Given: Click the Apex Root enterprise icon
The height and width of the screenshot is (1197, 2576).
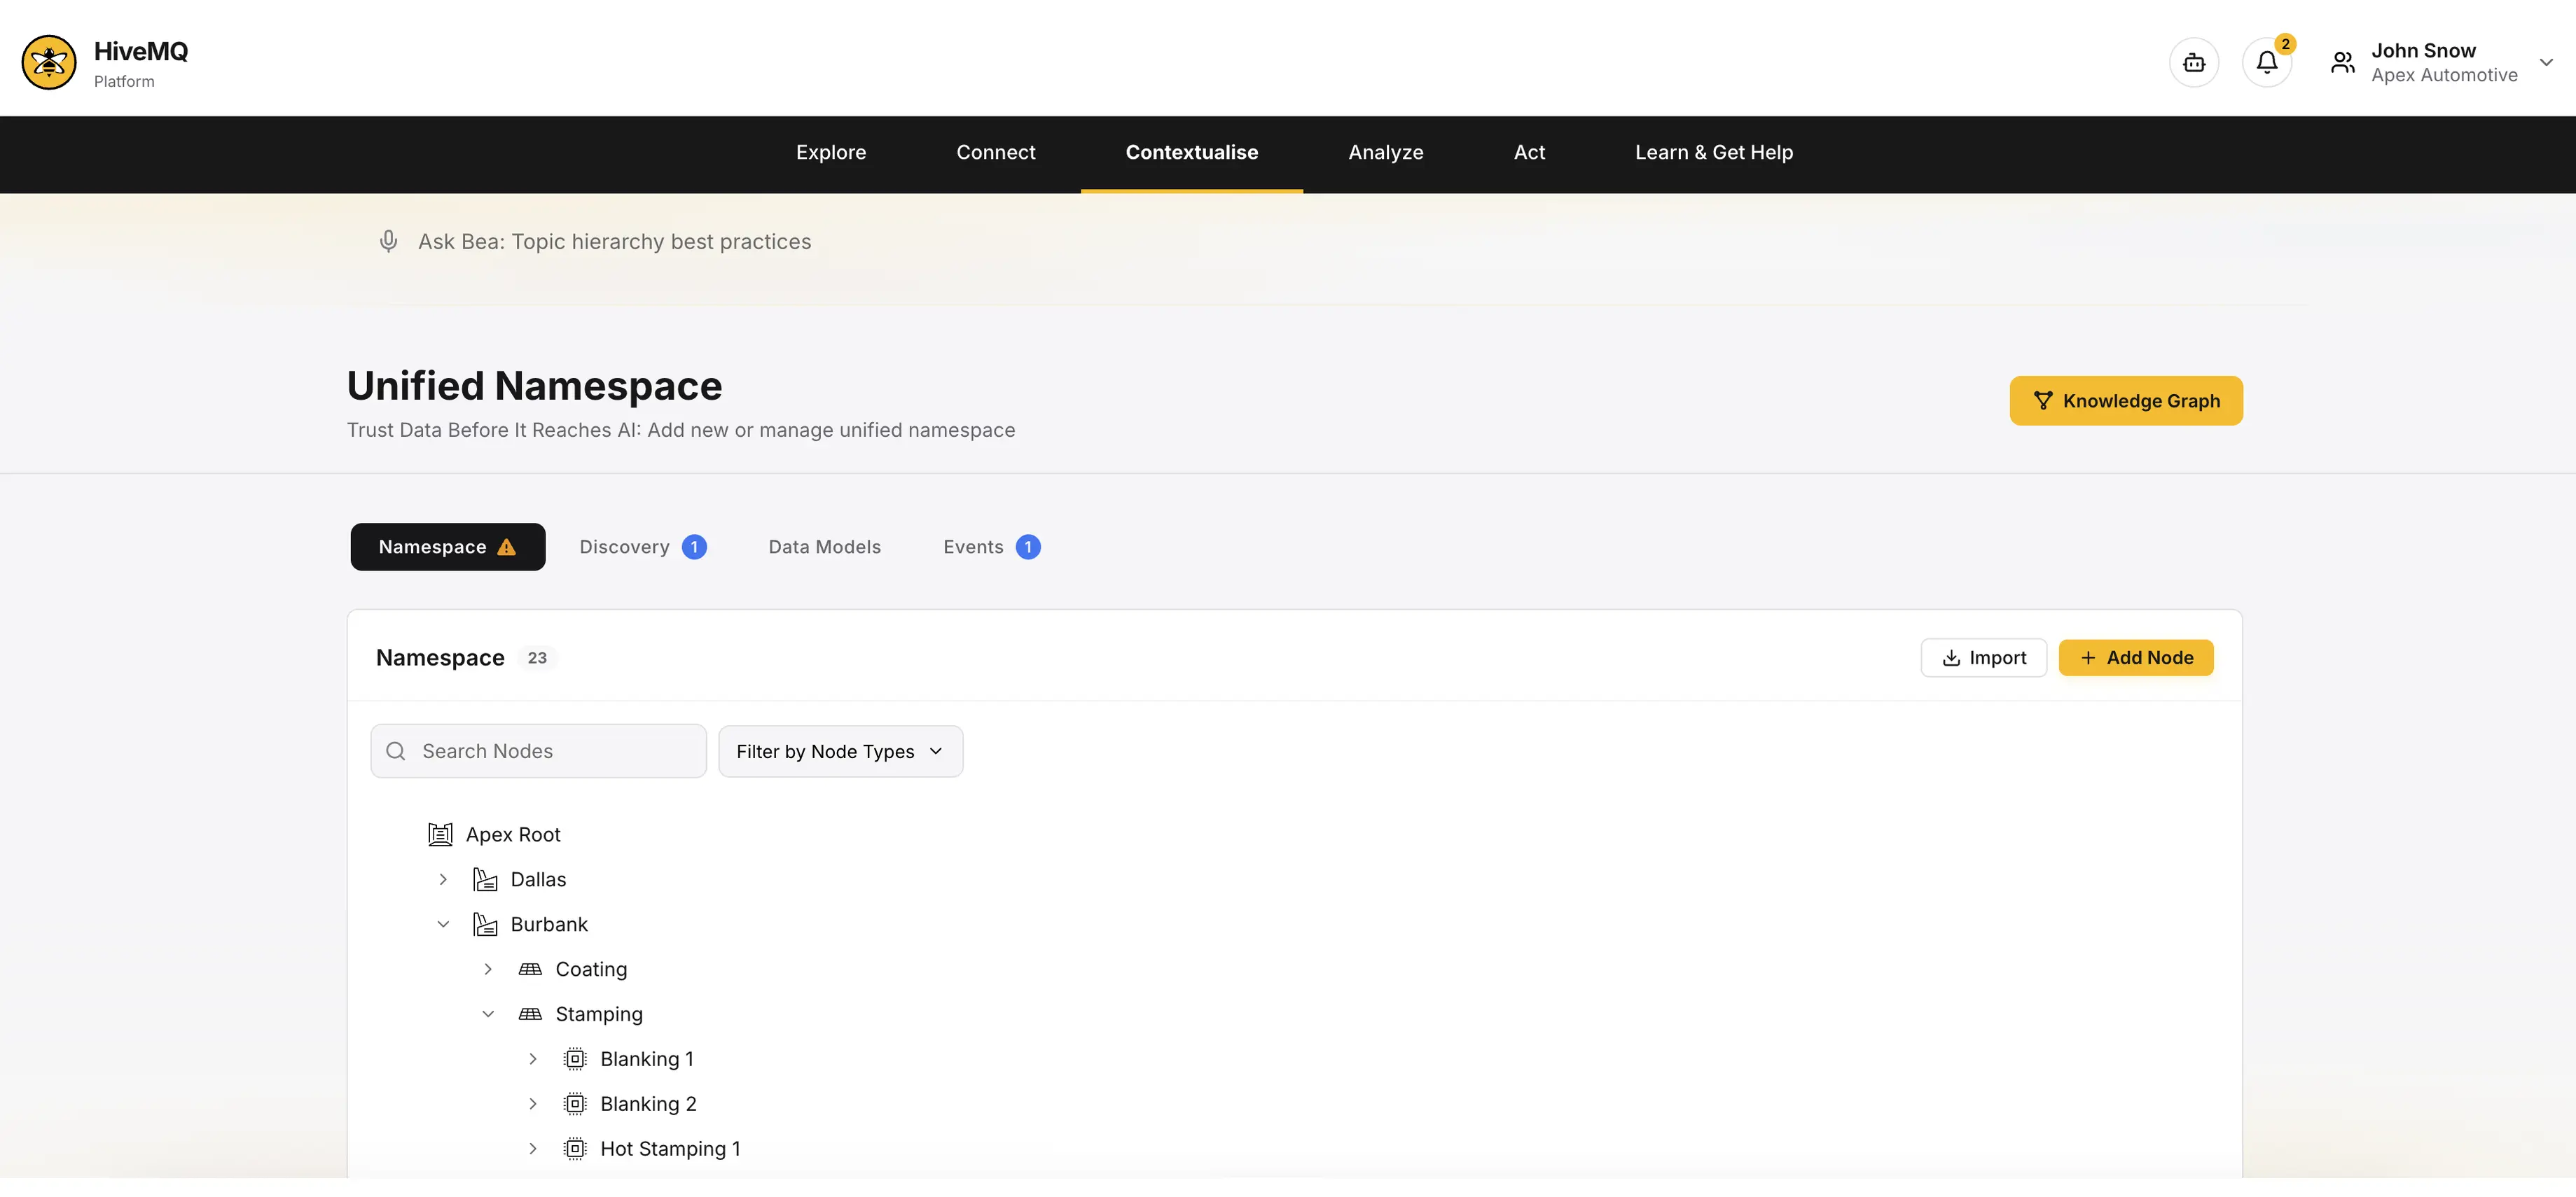Looking at the screenshot, I should [x=440, y=834].
